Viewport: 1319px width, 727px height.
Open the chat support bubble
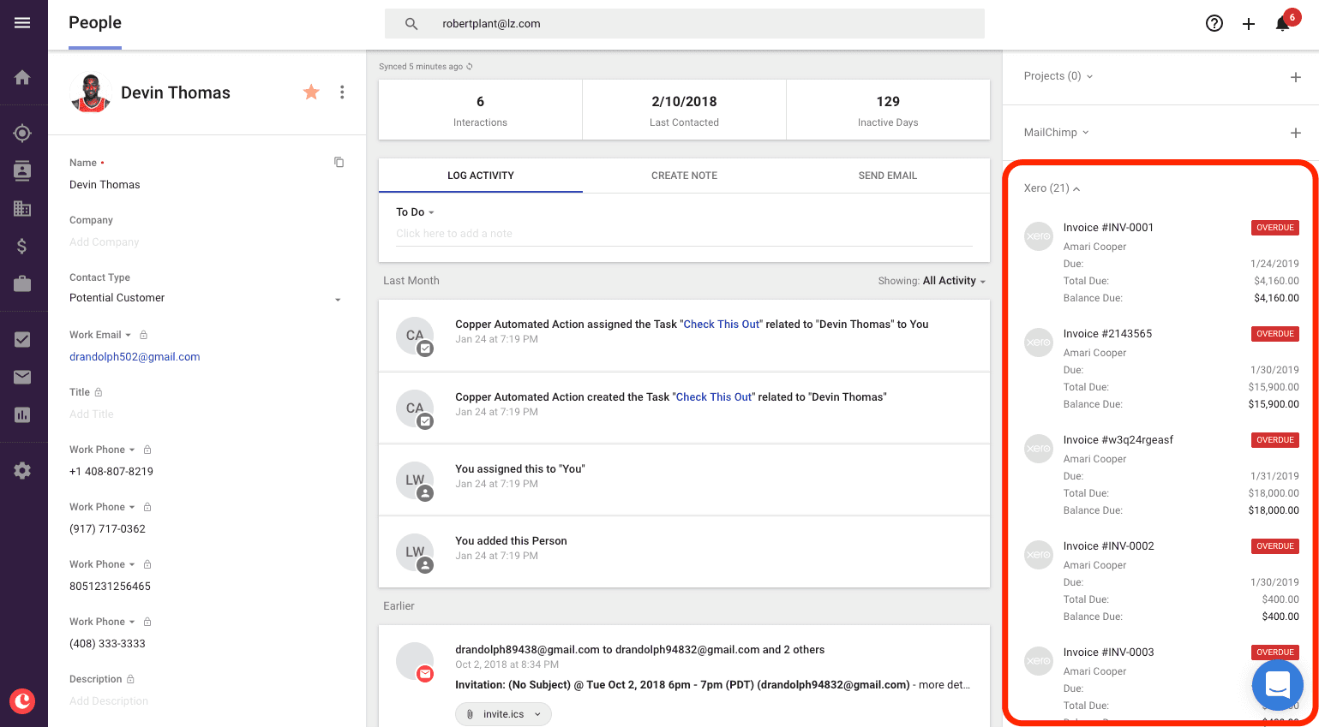(1278, 684)
